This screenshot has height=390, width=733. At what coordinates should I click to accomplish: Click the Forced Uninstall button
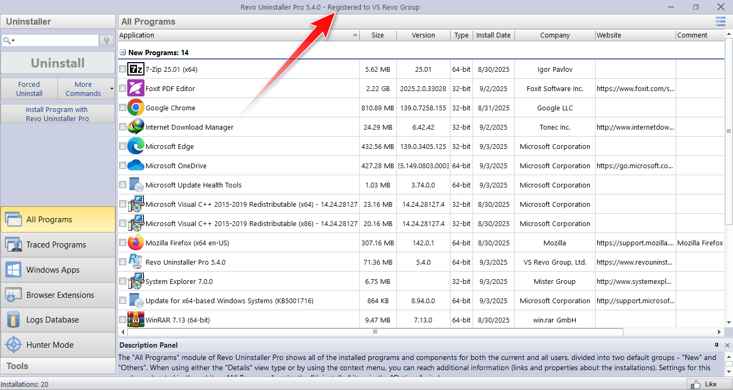(29, 89)
